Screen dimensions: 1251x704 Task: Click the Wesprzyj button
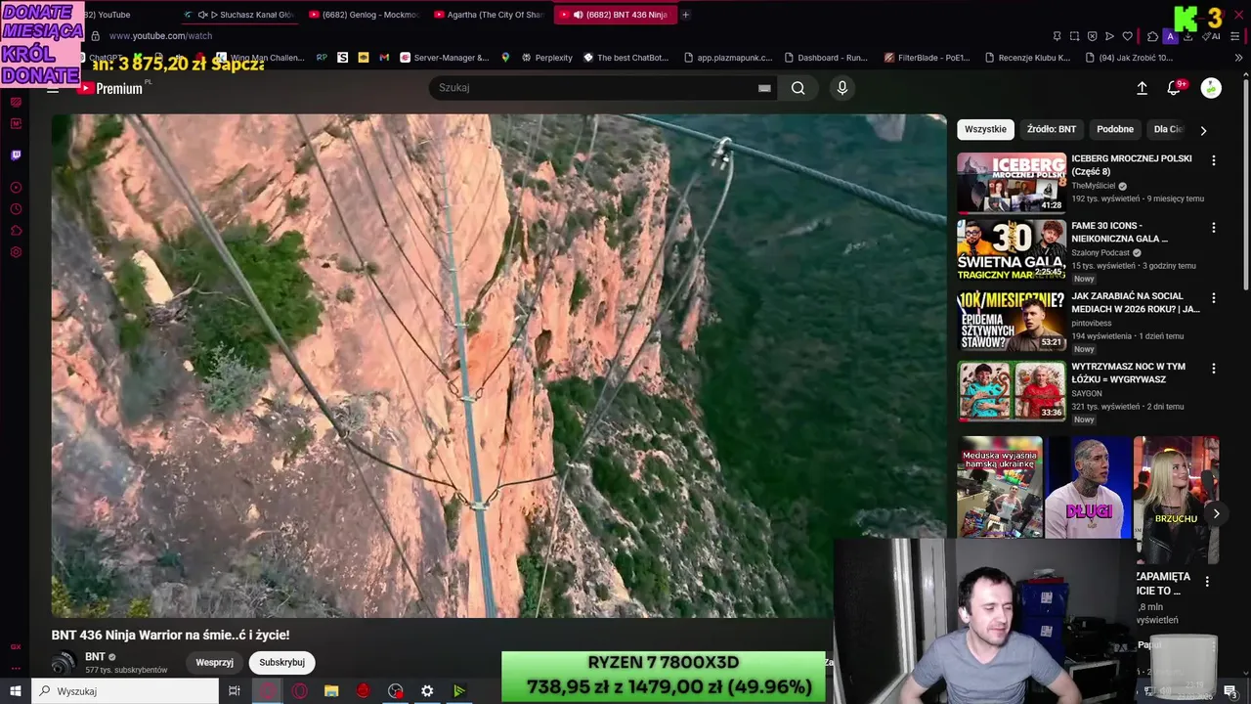click(x=214, y=662)
